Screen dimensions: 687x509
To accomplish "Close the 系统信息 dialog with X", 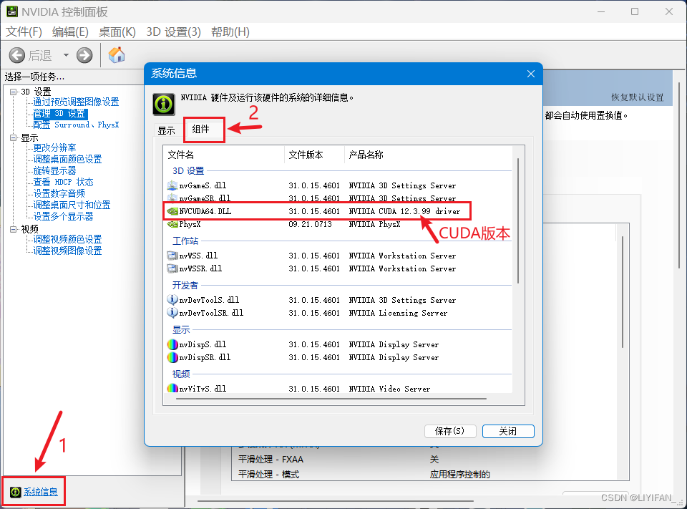I will point(531,74).
